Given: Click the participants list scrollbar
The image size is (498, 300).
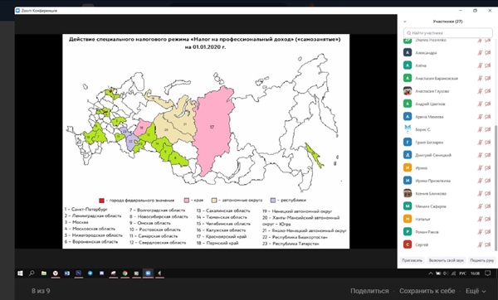Looking at the screenshot, I should [x=496, y=187].
